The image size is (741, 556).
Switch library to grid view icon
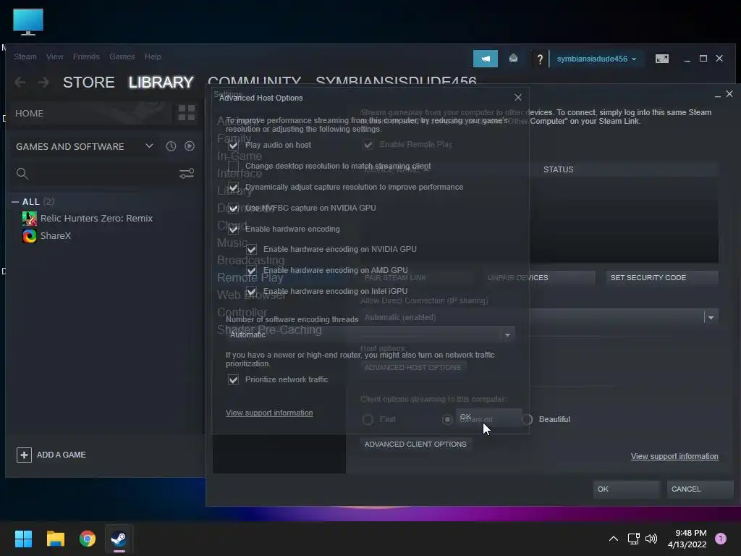pyautogui.click(x=186, y=113)
